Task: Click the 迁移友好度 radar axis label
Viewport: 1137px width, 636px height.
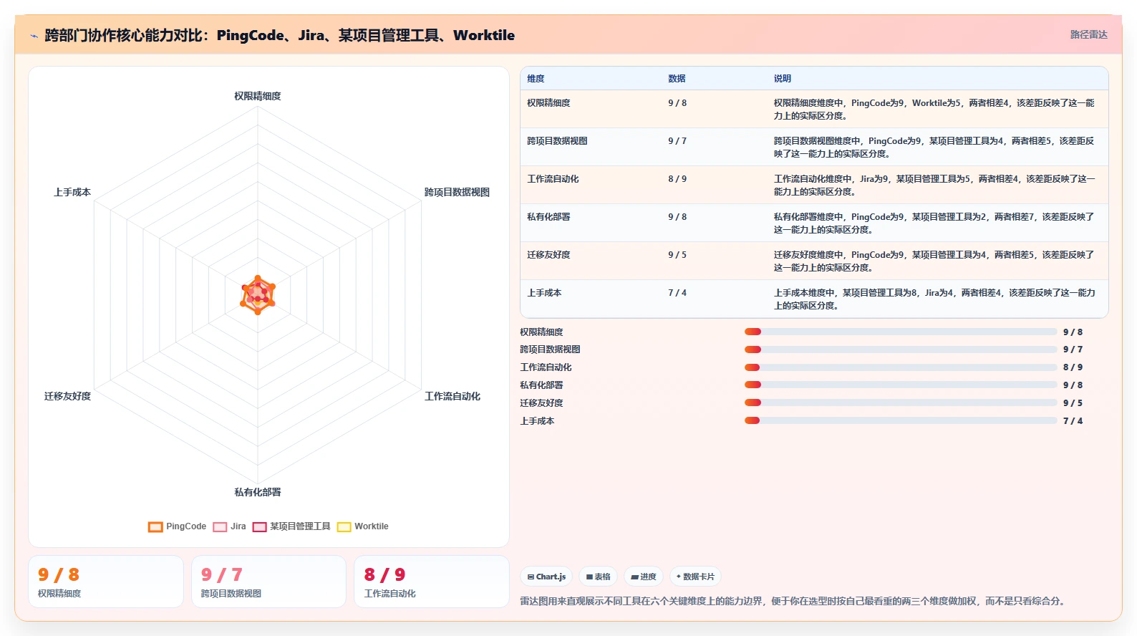Action: (x=67, y=396)
